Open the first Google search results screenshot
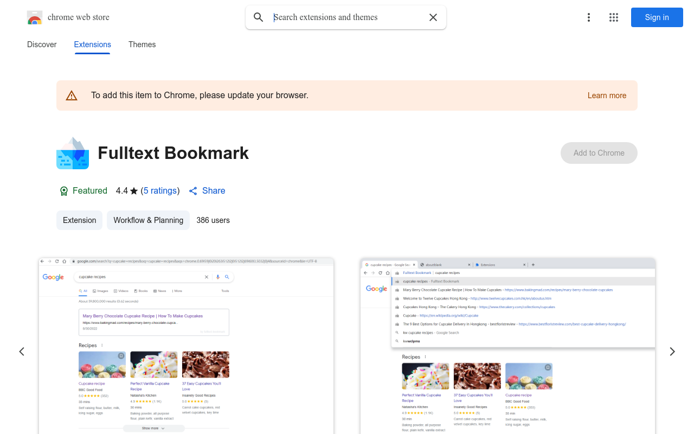The width and height of the screenshot is (694, 434). 187,346
